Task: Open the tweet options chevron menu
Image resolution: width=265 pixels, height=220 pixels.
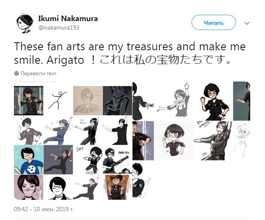Action: [247, 23]
